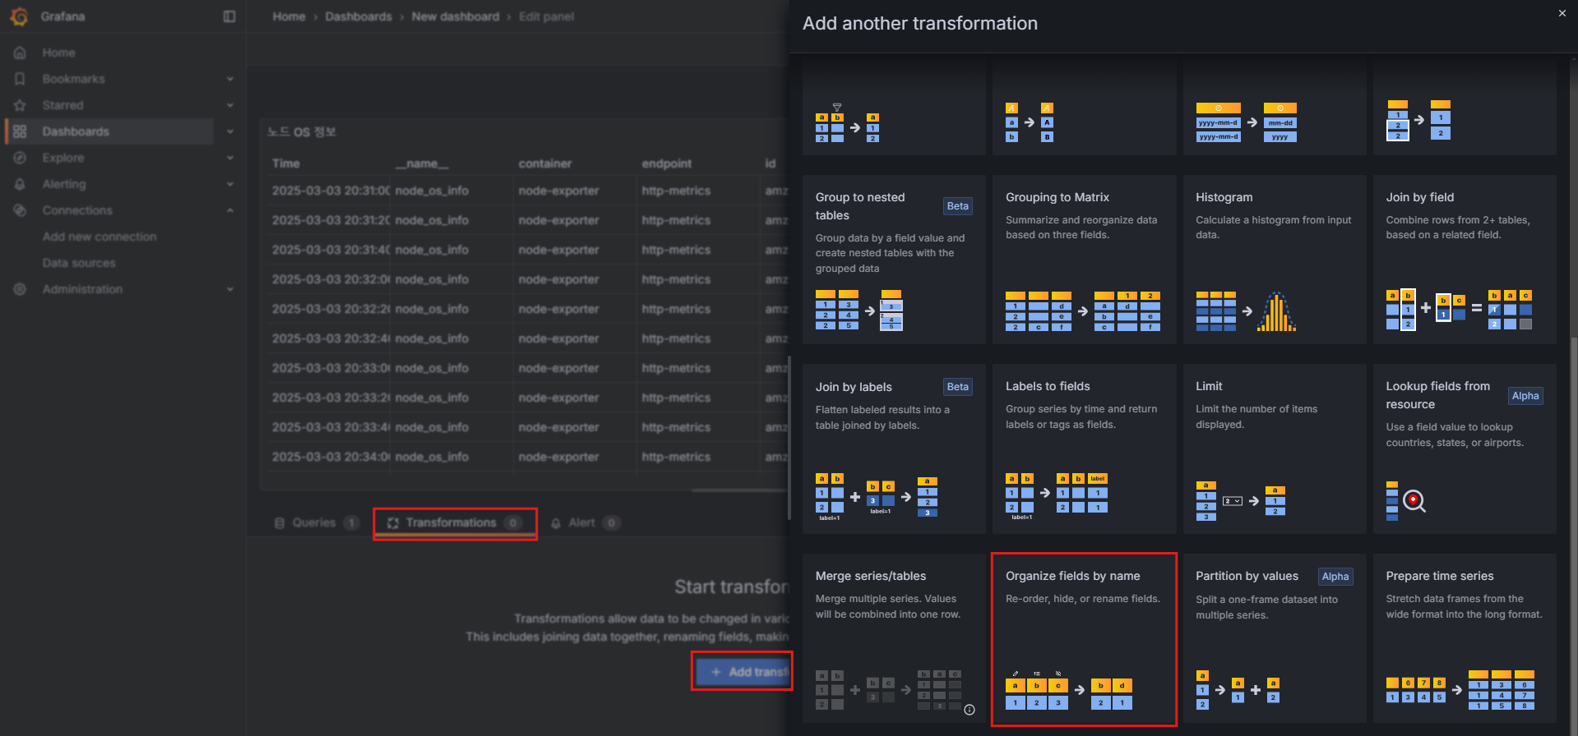Open the Transformations tab
1578x736 pixels.
pos(453,522)
